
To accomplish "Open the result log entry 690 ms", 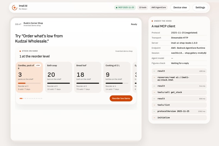I will pos(179,99).
